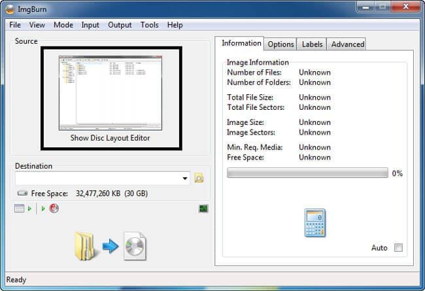Switch to the Advanced tab
425x291 pixels.
pos(347,44)
